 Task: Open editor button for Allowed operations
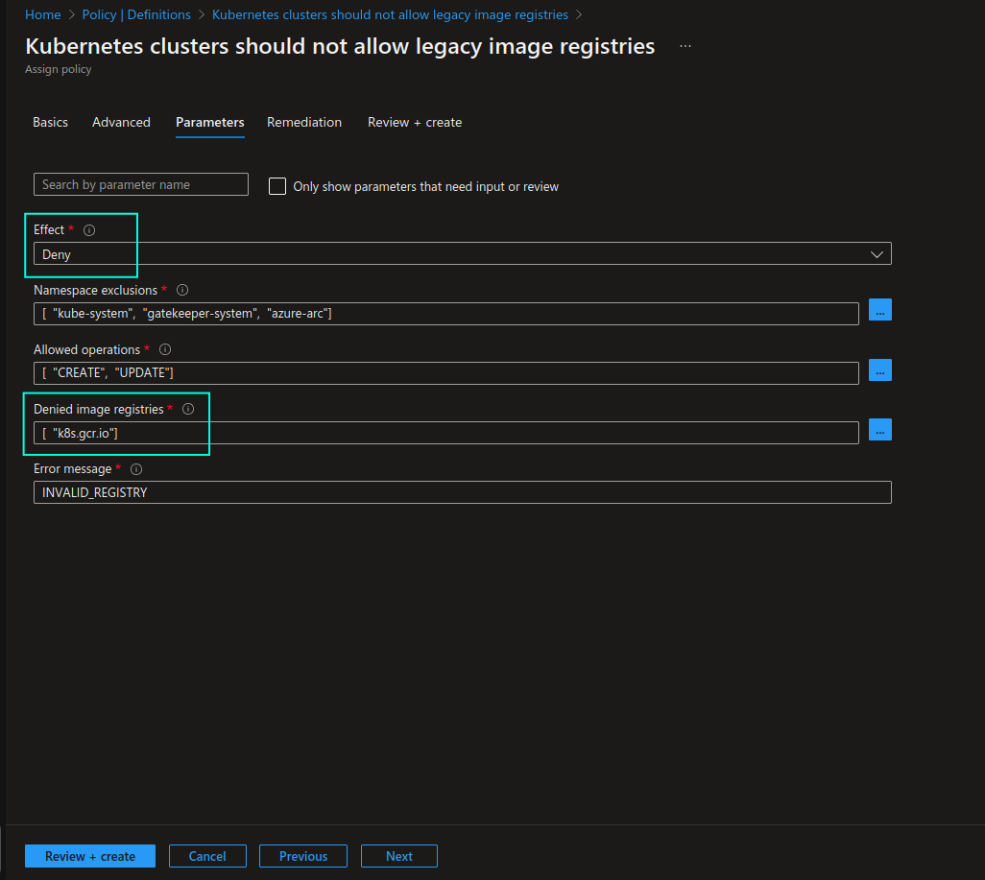click(880, 370)
